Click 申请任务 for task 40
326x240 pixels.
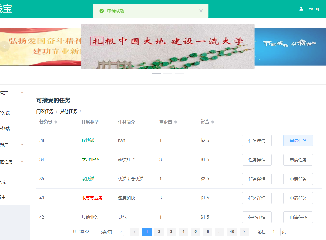tap(298, 198)
